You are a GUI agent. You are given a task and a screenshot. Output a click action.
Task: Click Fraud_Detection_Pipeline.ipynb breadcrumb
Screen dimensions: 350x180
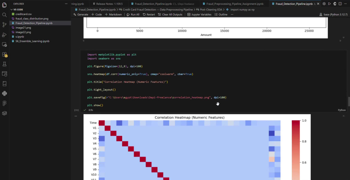(95, 9)
